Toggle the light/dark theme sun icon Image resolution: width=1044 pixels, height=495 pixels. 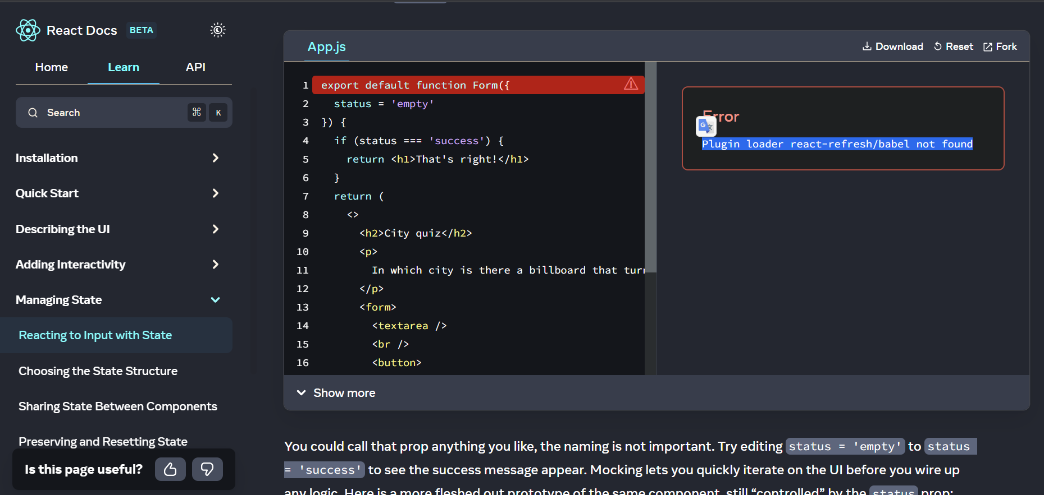(x=218, y=30)
